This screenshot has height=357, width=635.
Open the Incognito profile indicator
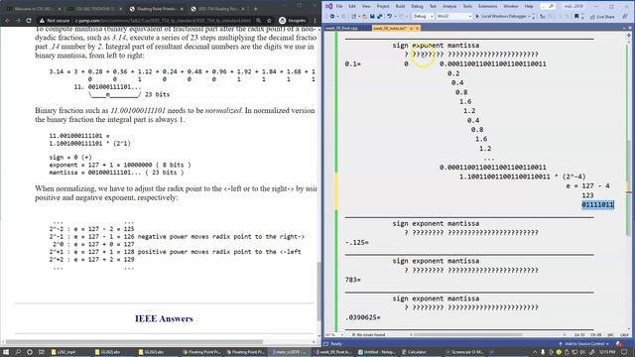pos(293,20)
